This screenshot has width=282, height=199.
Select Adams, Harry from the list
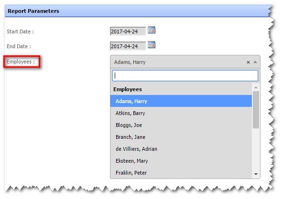pyautogui.click(x=181, y=101)
